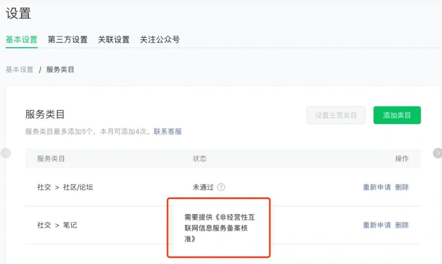Open the 联系客服 link

[x=167, y=132]
